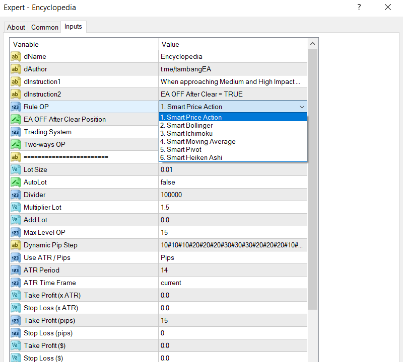Choose 1. Smart Price Action from list
Viewport: 403px width, 362px height.
[233, 117]
